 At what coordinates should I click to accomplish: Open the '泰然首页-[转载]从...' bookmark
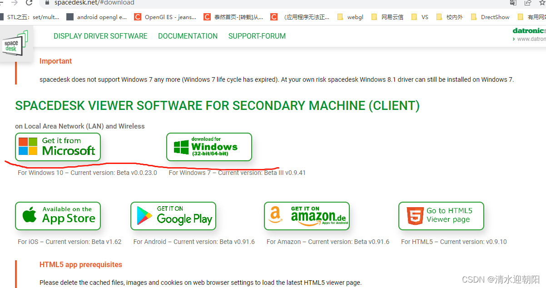233,17
